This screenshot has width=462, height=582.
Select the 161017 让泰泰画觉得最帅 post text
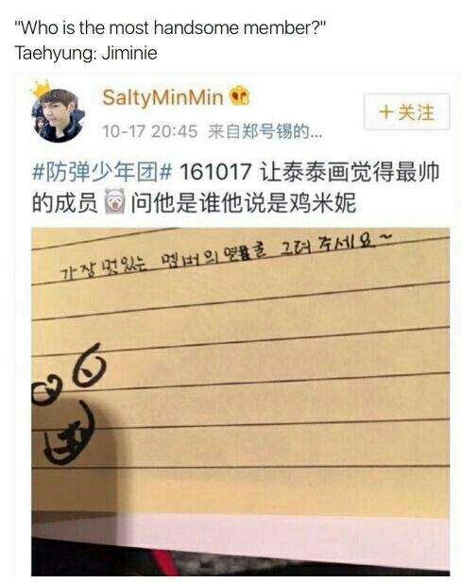(x=310, y=173)
